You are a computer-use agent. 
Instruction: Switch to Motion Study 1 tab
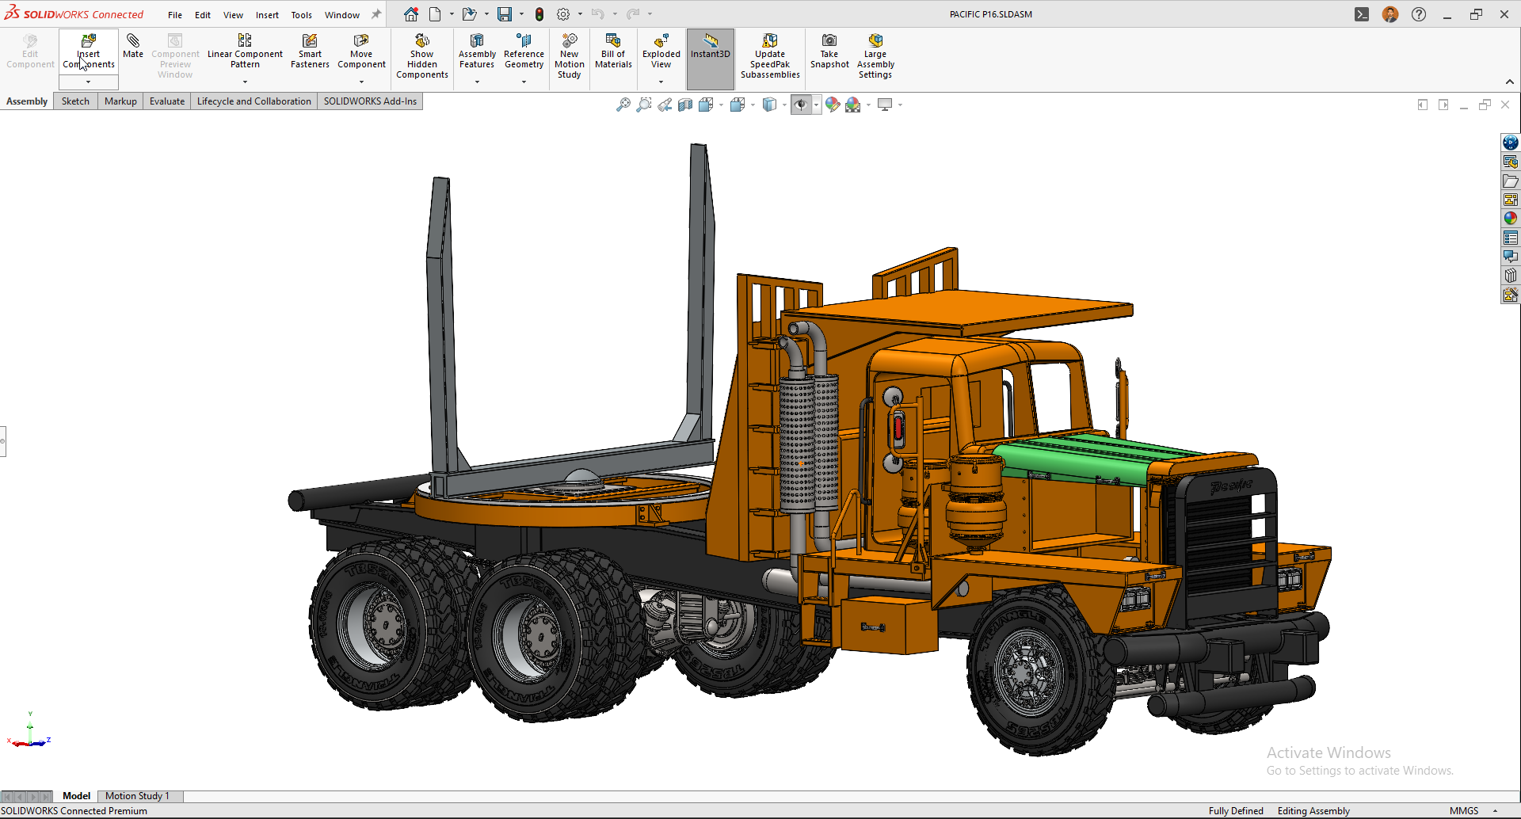[x=137, y=796]
